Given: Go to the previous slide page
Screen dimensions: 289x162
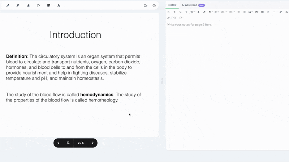Looking at the screenshot, I should click(x=58, y=143).
